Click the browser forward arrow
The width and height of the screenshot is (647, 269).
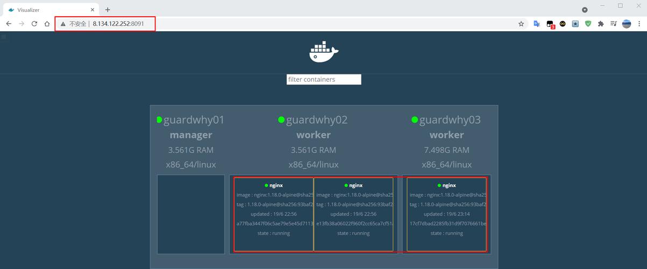click(x=22, y=24)
